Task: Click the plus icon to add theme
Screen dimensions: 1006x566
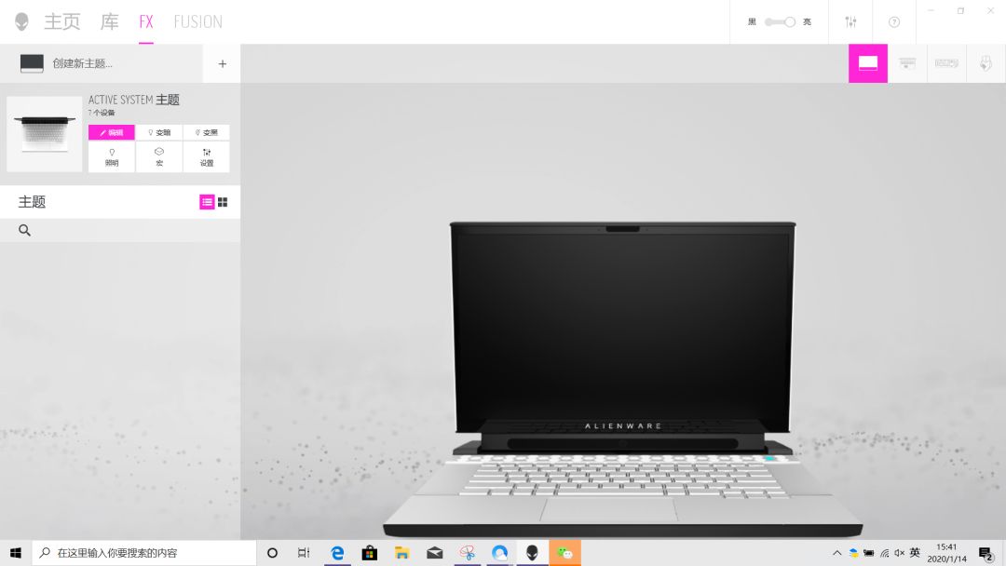Action: click(x=222, y=63)
